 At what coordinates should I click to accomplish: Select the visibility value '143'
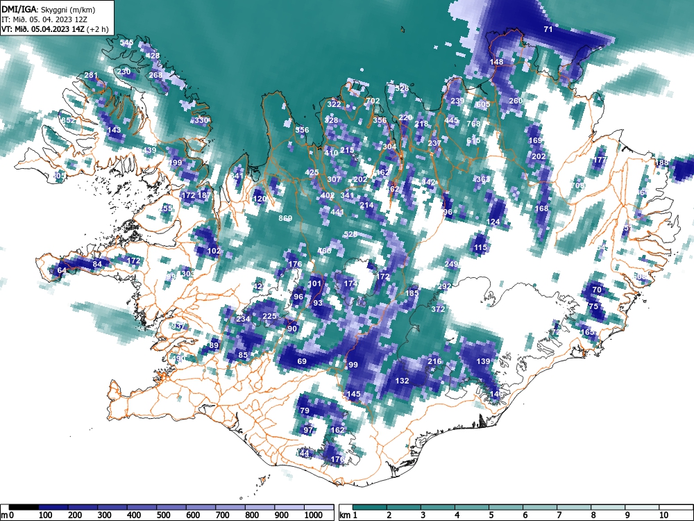pos(115,130)
